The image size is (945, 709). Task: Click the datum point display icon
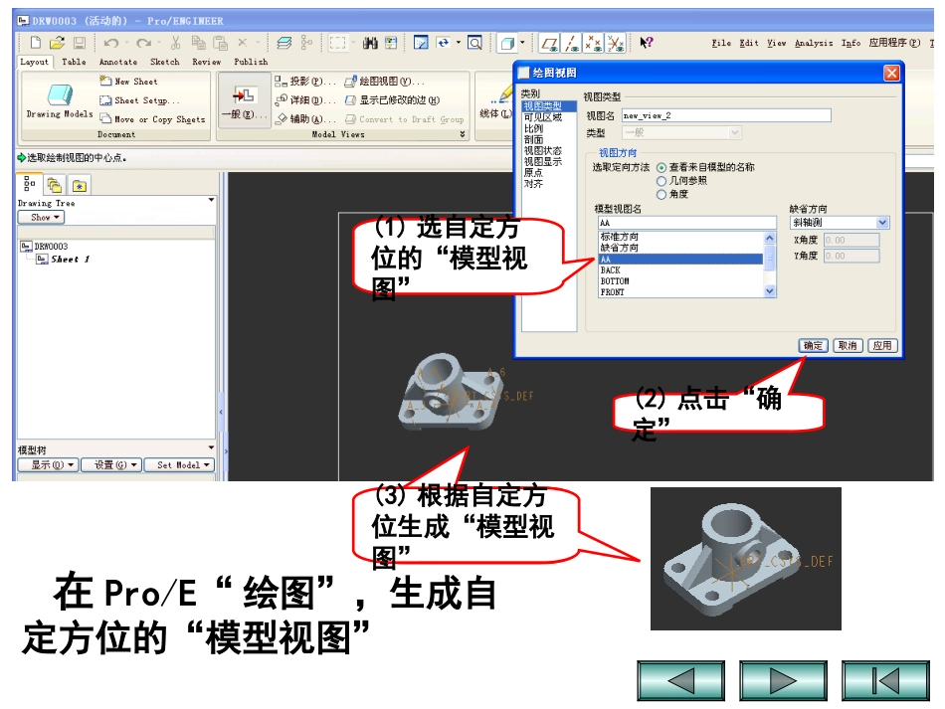coord(594,43)
